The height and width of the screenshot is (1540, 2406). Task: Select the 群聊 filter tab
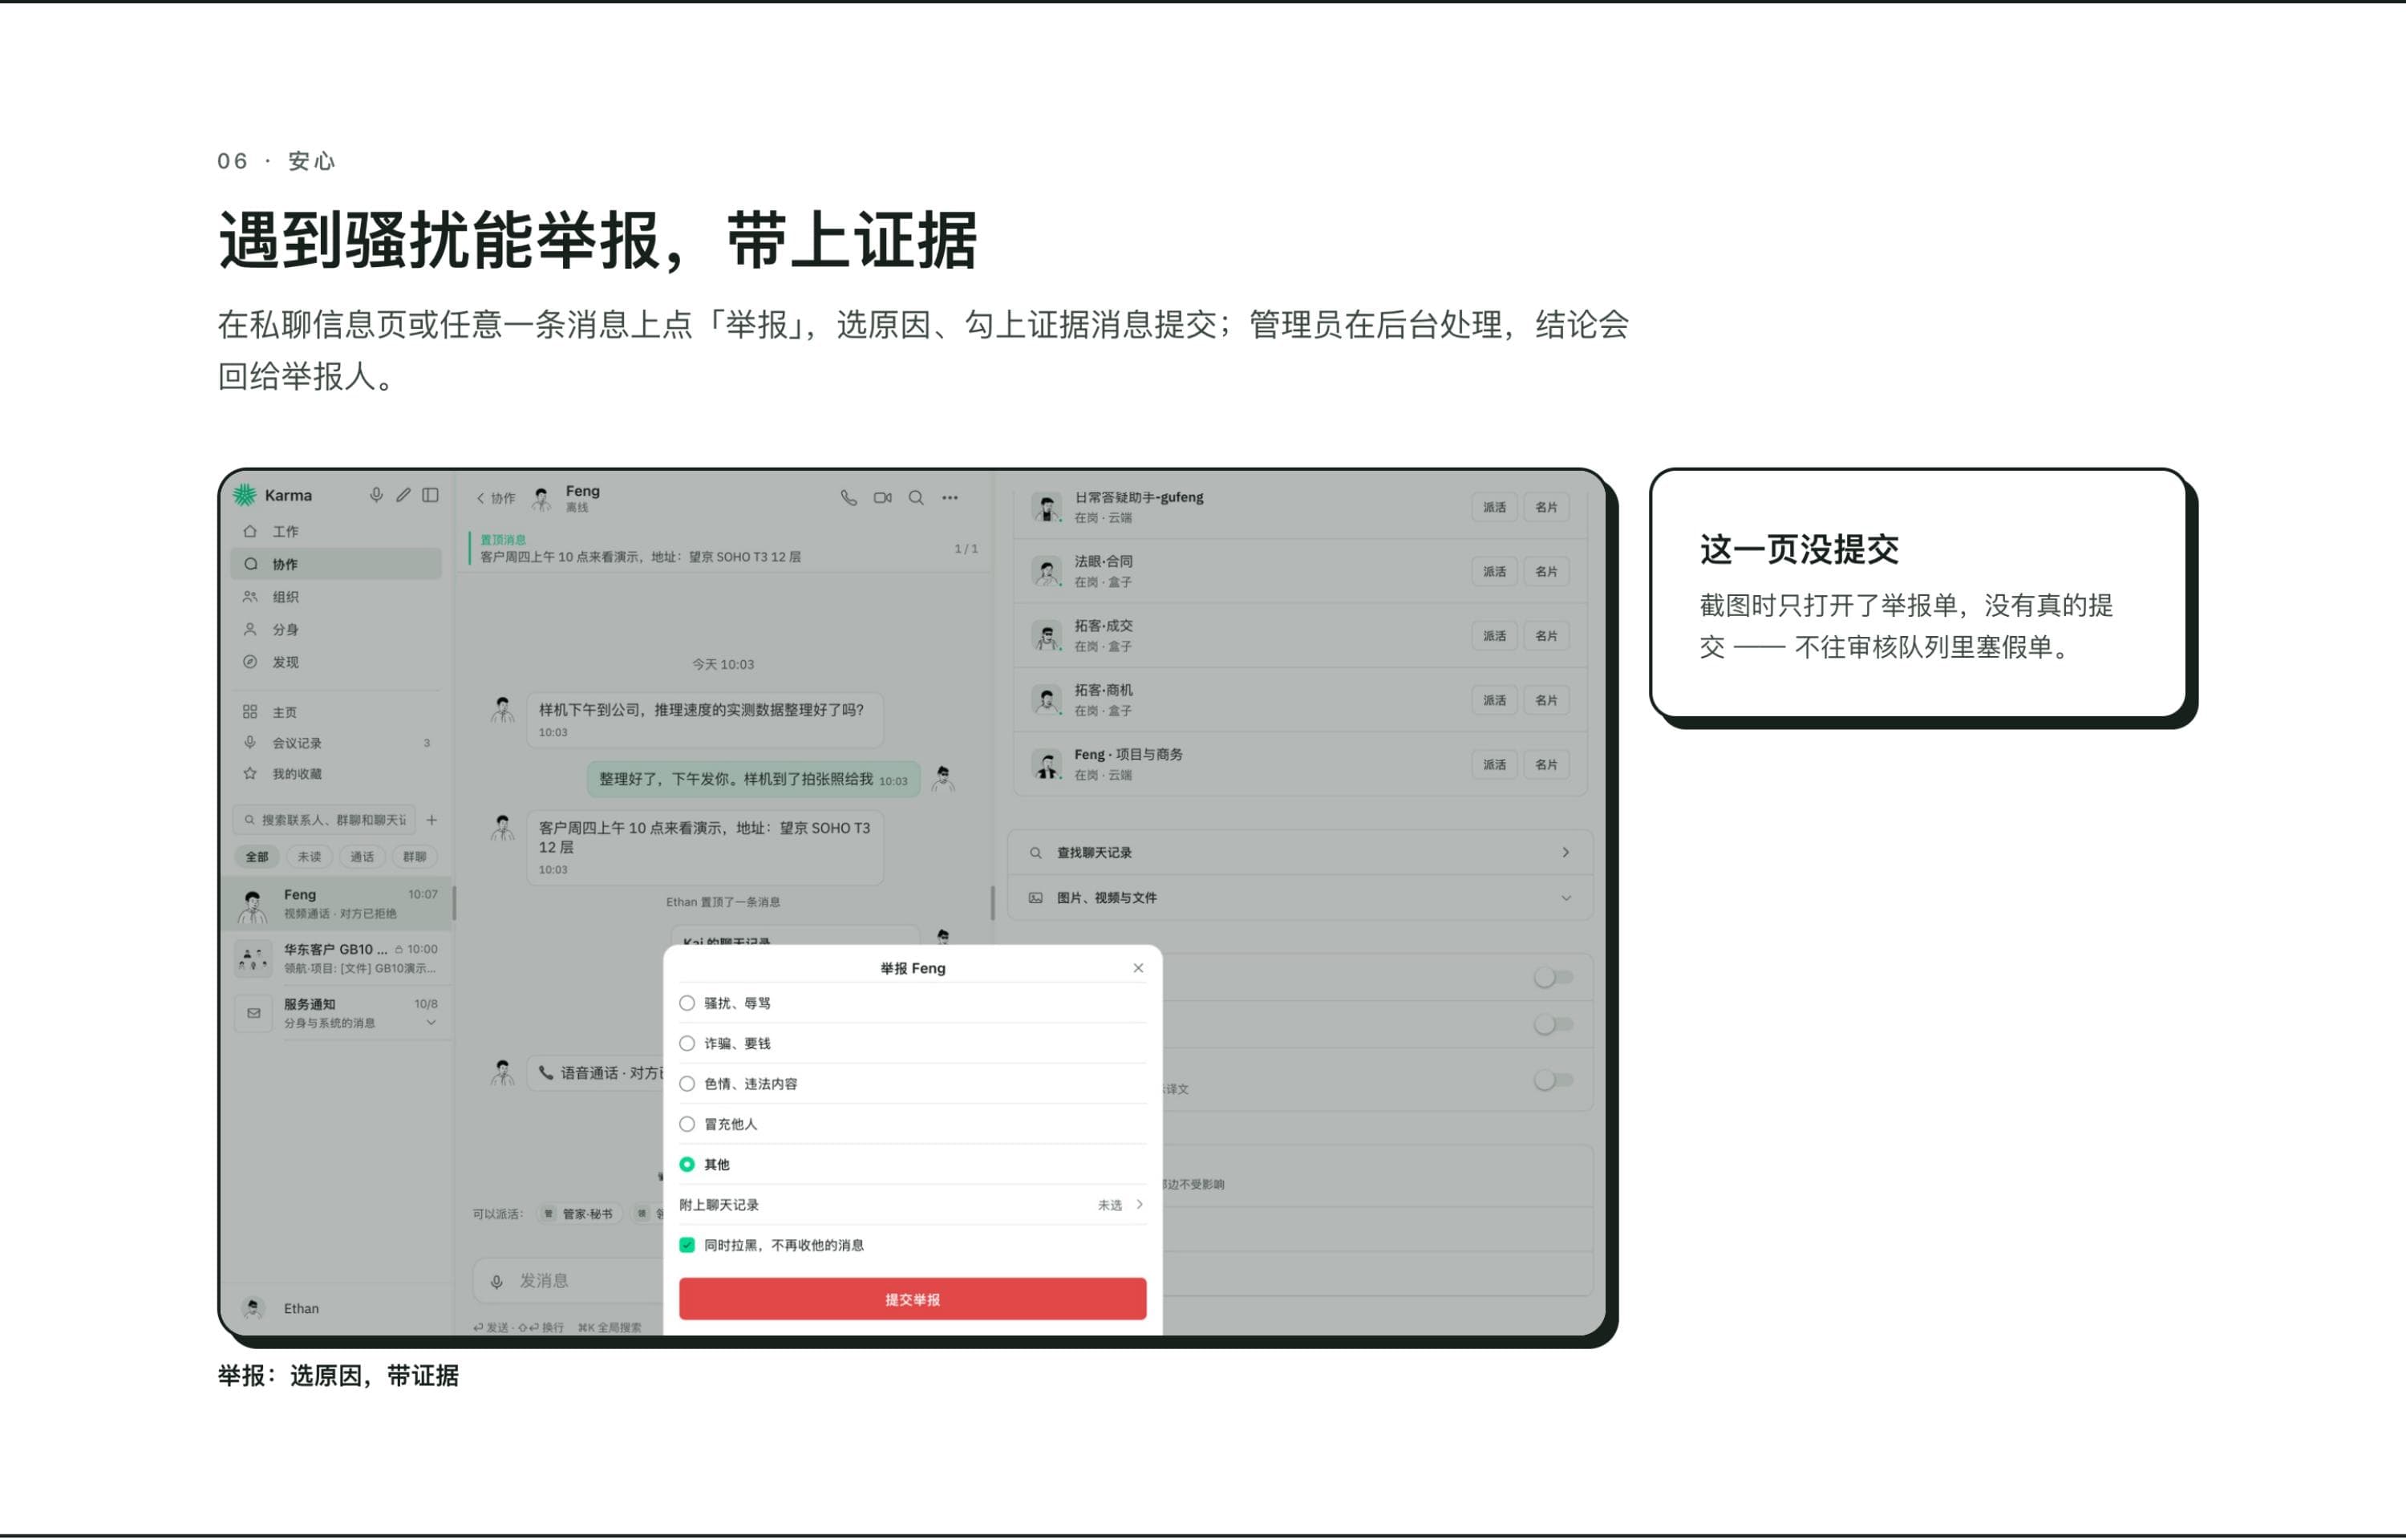tap(414, 857)
